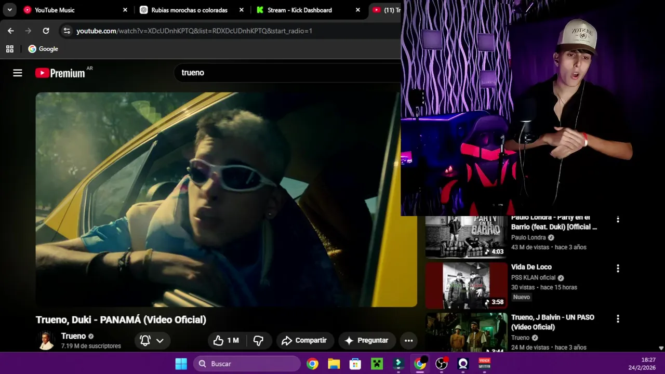Focus the YouTube search box with trueno
Screen dimensions: 665x374
pos(288,73)
